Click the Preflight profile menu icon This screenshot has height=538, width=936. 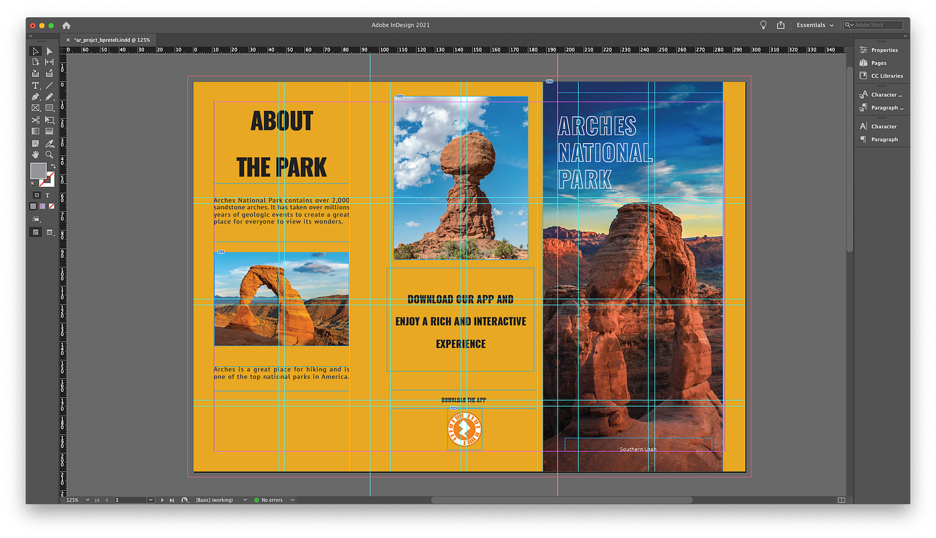click(x=186, y=500)
